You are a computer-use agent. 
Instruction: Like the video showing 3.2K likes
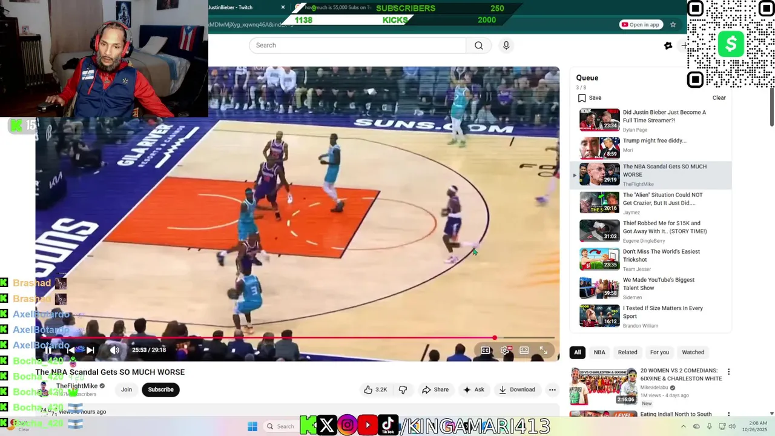point(375,389)
